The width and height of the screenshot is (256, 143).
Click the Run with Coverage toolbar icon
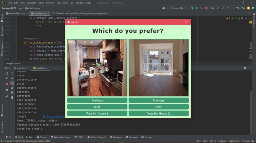pyautogui.click(x=201, y=8)
